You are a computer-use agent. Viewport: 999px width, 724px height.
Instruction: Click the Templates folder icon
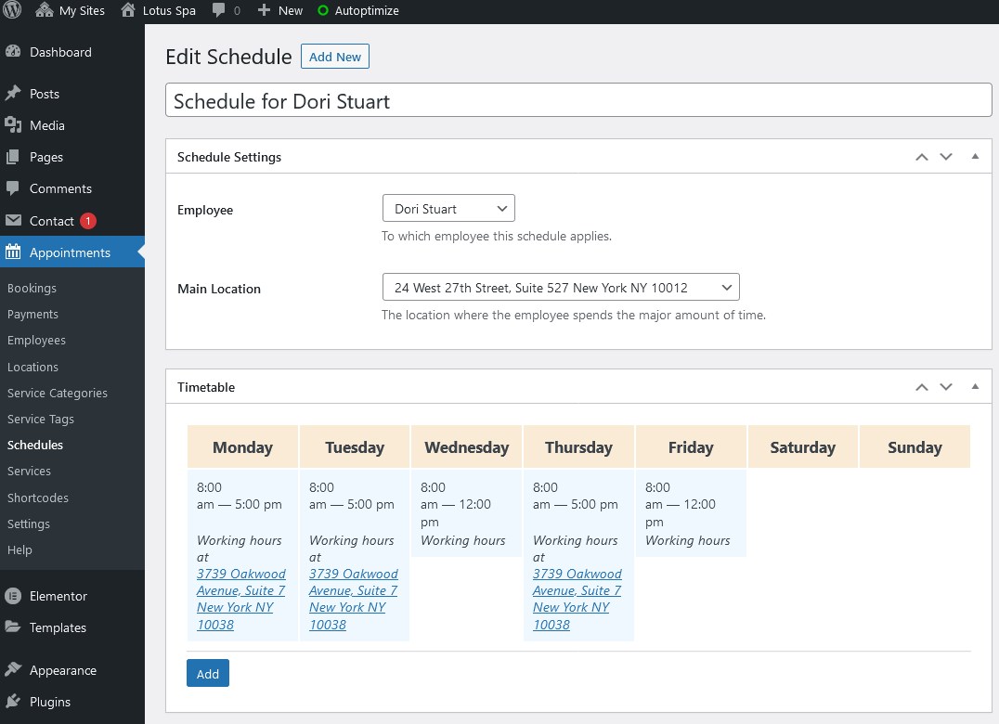click(13, 627)
